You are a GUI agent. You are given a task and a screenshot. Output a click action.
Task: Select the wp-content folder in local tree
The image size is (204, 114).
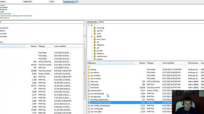click(3, 34)
